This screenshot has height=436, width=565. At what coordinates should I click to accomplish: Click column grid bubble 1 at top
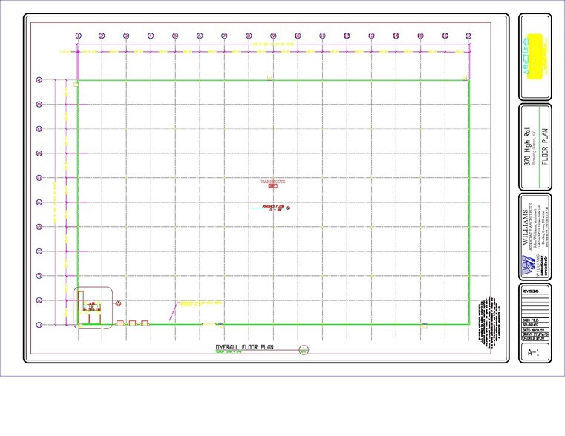point(78,36)
